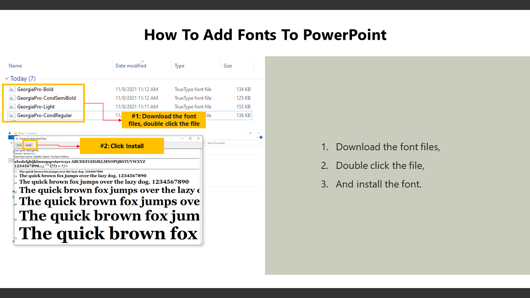Click the font viewer alphabet sample line
530x298 pixels.
[x=80, y=161]
